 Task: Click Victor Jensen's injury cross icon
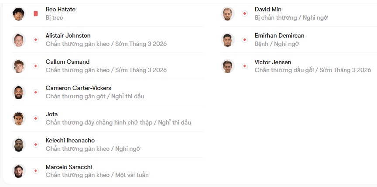[245, 66]
